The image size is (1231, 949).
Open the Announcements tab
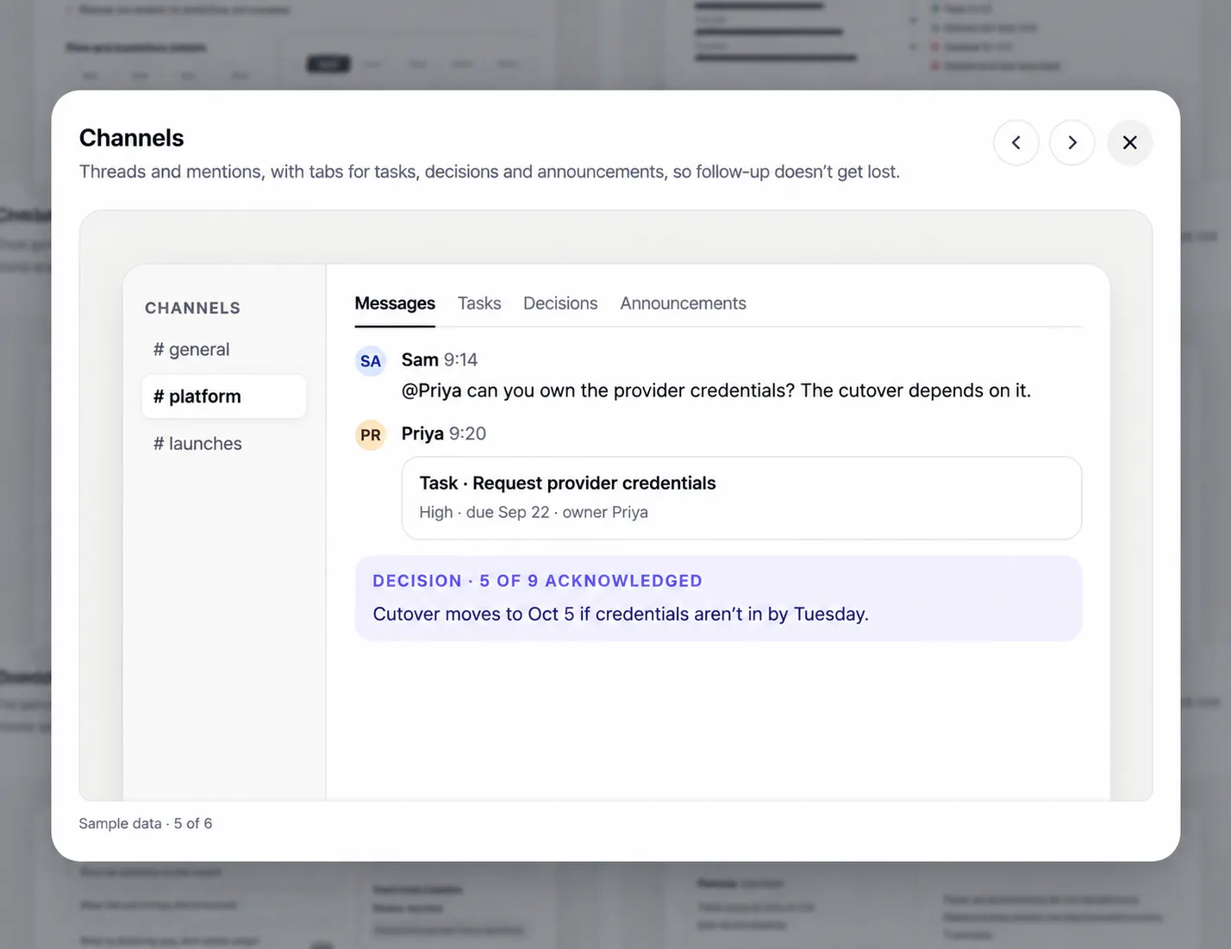click(683, 303)
